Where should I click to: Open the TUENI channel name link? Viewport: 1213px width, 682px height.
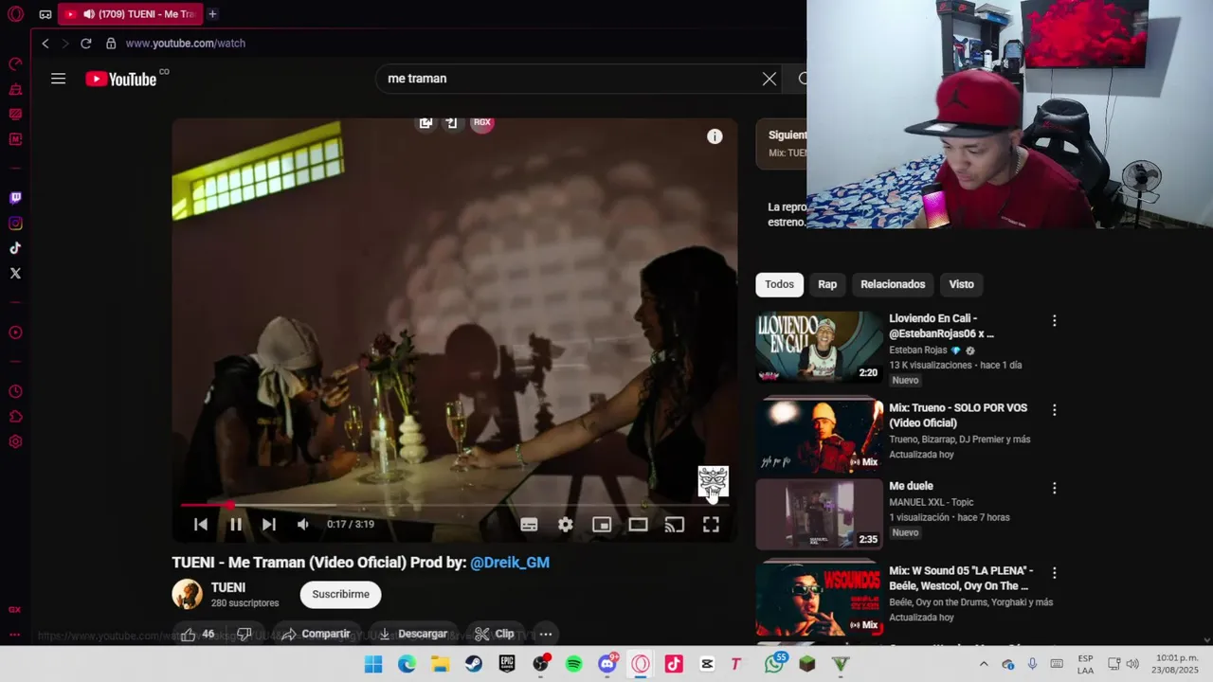[x=228, y=587]
